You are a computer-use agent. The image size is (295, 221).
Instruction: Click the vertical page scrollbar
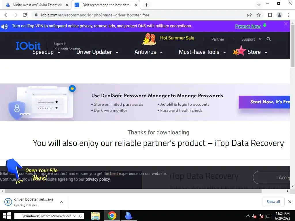click(x=293, y=46)
